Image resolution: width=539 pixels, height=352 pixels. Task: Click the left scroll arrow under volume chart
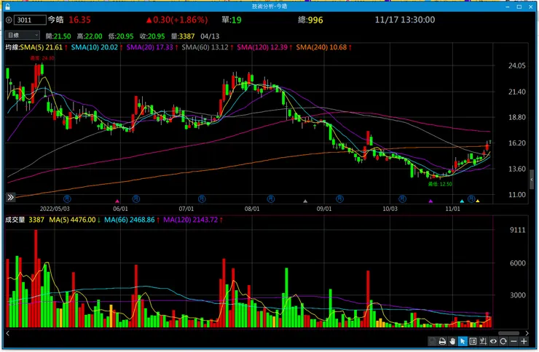(7, 333)
